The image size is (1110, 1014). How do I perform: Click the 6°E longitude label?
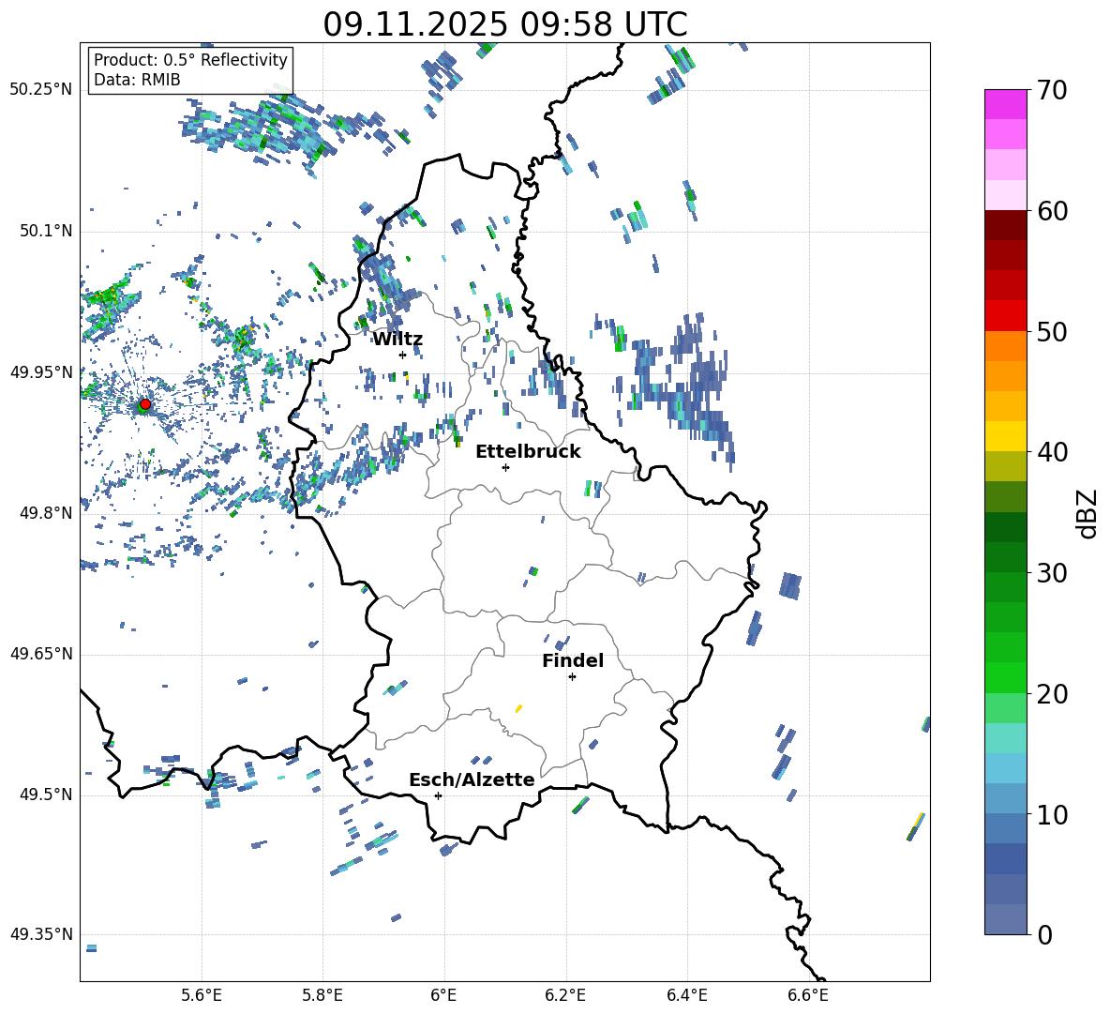coord(443,995)
